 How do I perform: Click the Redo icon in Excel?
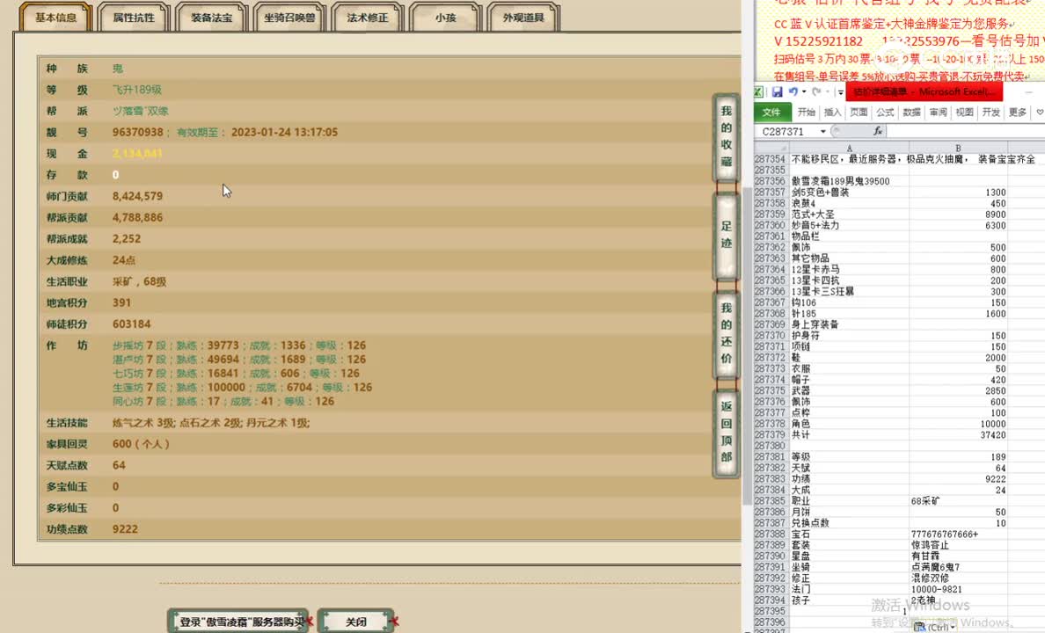pos(816,91)
